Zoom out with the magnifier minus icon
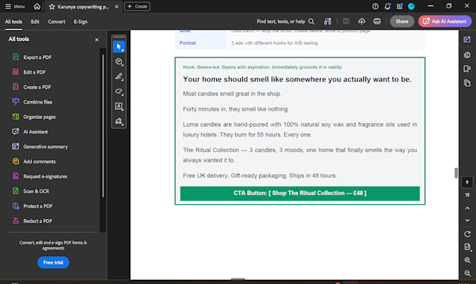 (x=468, y=274)
